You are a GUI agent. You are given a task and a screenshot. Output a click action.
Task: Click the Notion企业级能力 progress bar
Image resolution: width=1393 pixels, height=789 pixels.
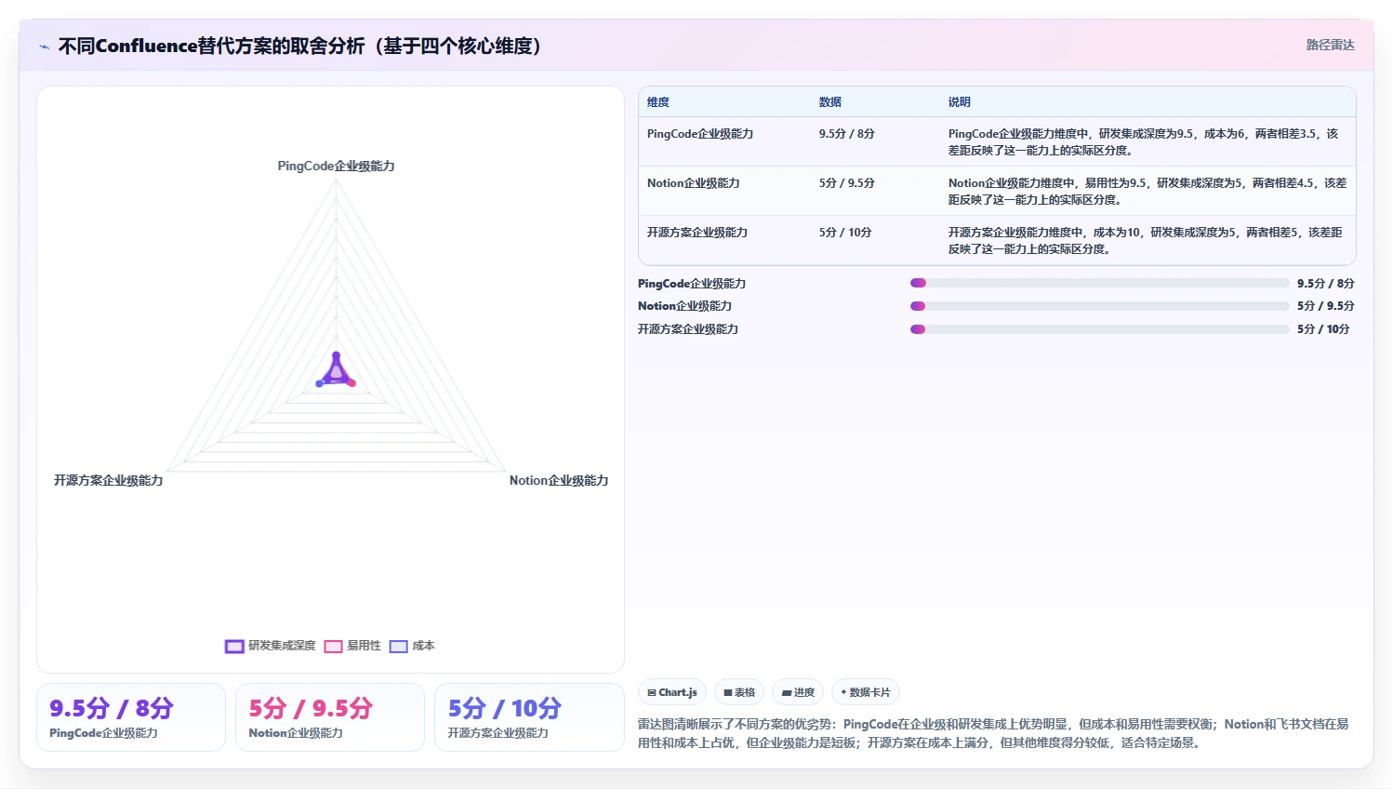1100,306
